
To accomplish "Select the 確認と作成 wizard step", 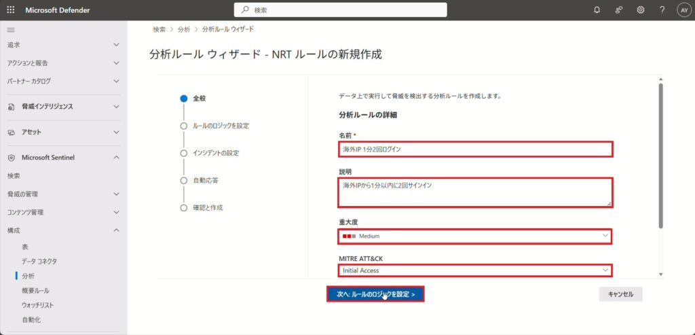I will click(208, 207).
